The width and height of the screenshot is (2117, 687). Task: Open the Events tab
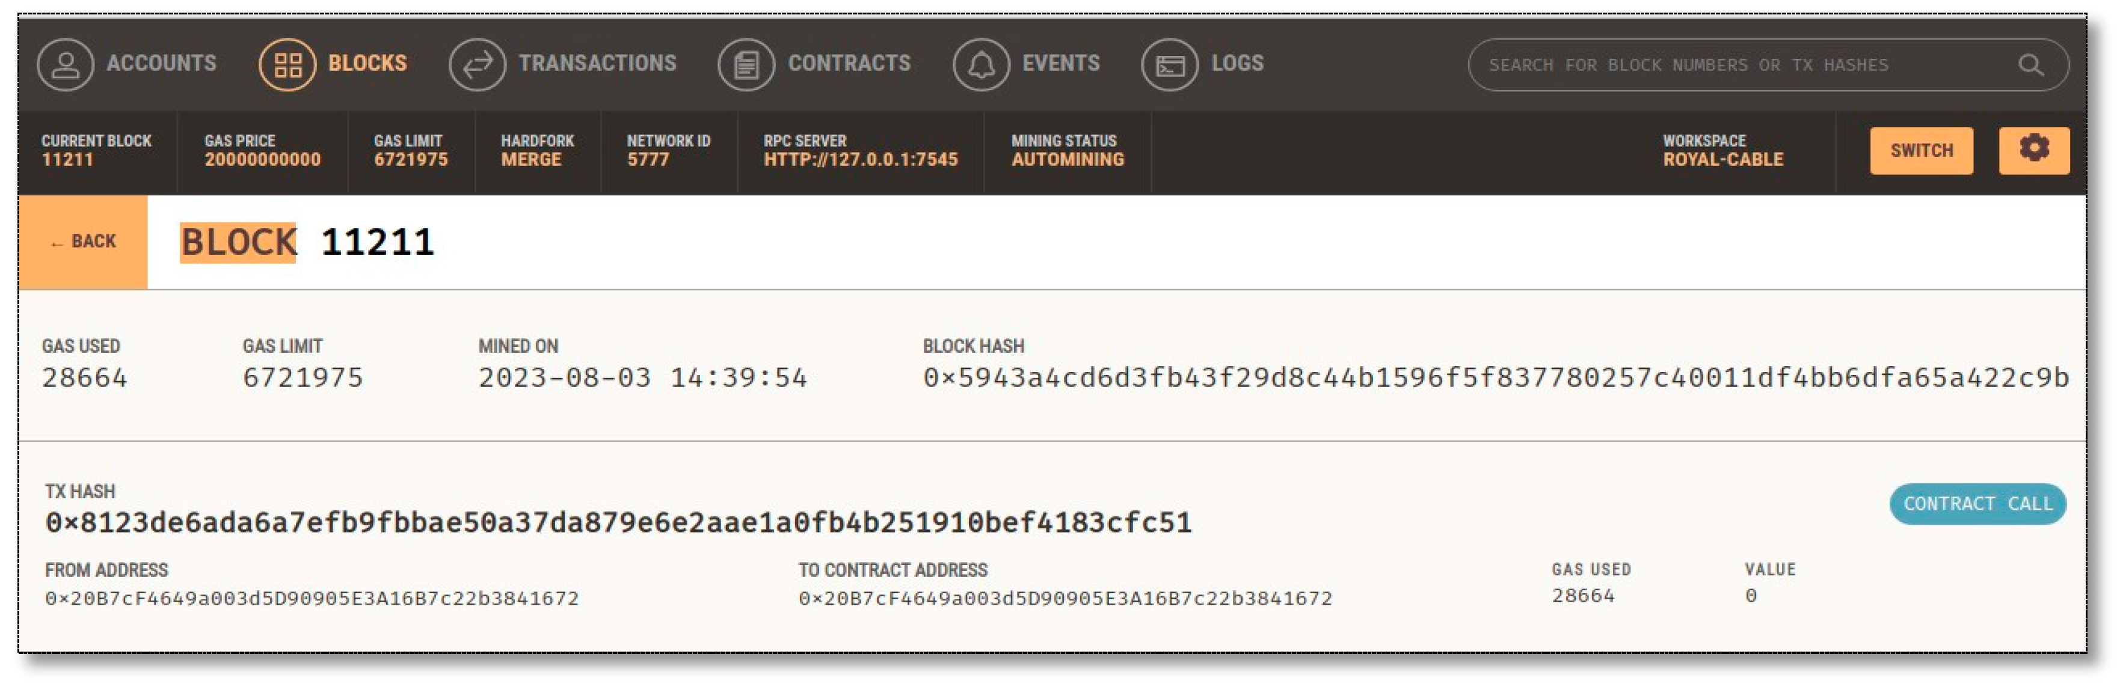(x=1060, y=63)
